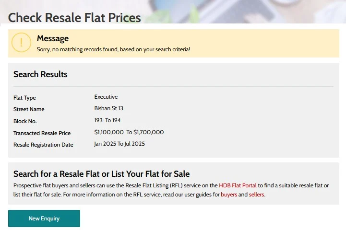Click the no matching records found text
The width and height of the screenshot is (346, 241).
pyautogui.click(x=113, y=49)
